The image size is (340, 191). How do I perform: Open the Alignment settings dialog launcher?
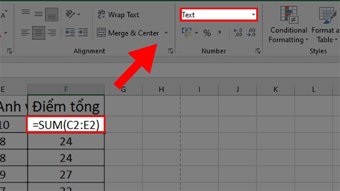(170, 51)
